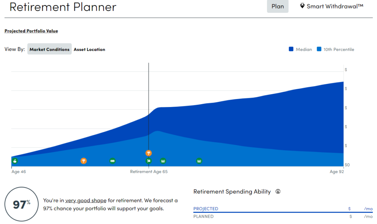
Task: Toggle the 10th Percentile series visibility
Action: 339,49
